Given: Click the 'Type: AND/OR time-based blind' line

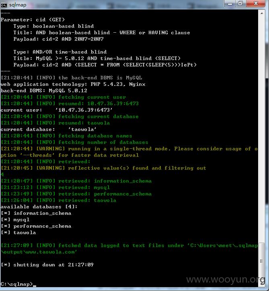Looking at the screenshot, I should 60,52.
